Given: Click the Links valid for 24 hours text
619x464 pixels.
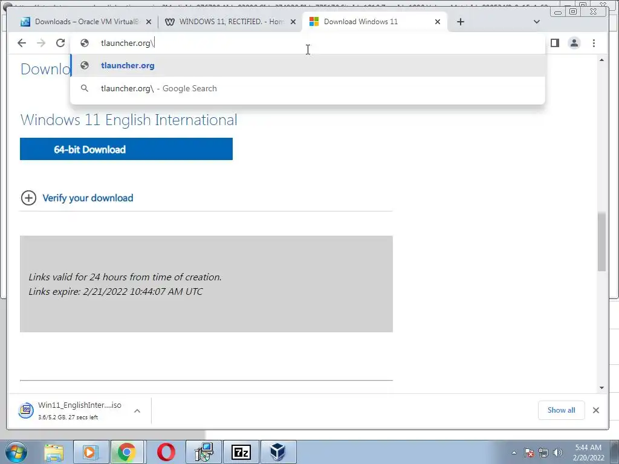Looking at the screenshot, I should click(x=125, y=277).
